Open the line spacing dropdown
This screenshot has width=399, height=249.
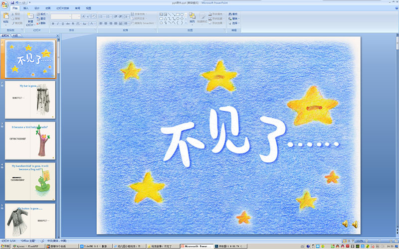pyautogui.click(x=127, y=16)
